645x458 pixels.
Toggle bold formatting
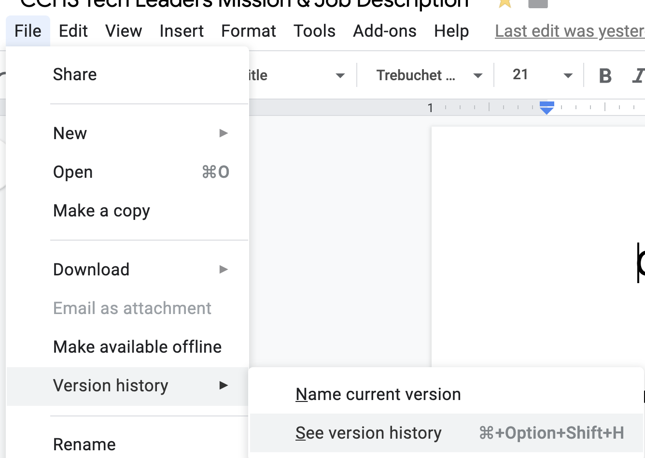pyautogui.click(x=605, y=76)
